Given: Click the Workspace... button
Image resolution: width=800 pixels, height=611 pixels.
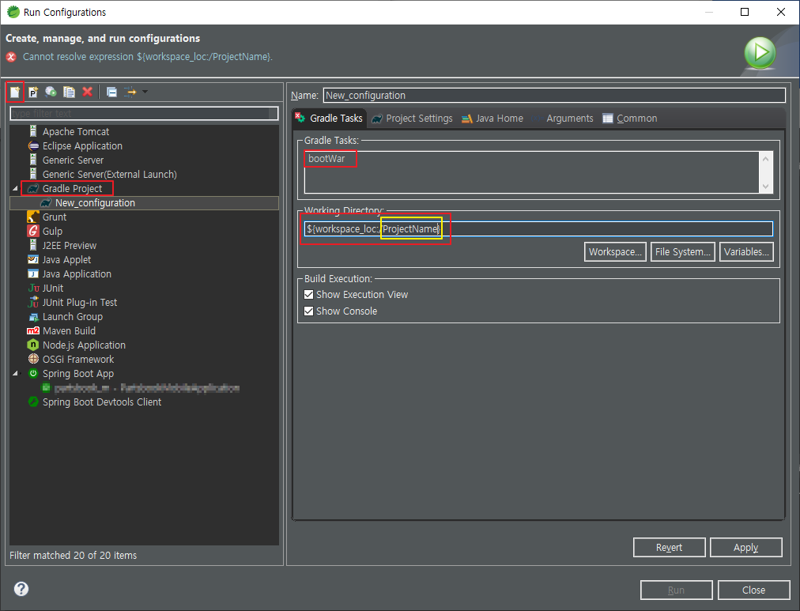Looking at the screenshot, I should (x=615, y=252).
